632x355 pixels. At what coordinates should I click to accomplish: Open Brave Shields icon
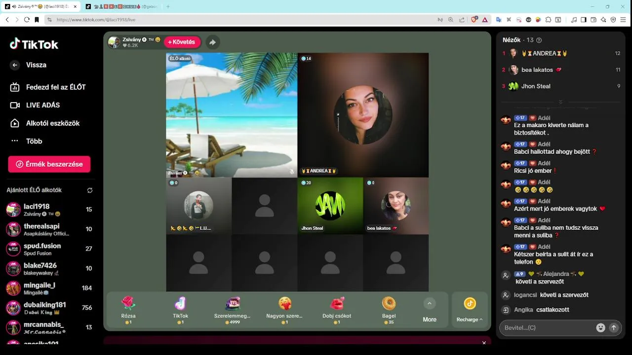(x=474, y=20)
